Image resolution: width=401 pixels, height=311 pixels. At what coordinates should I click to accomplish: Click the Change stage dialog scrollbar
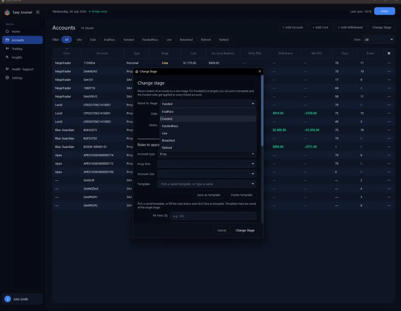coord(262,111)
